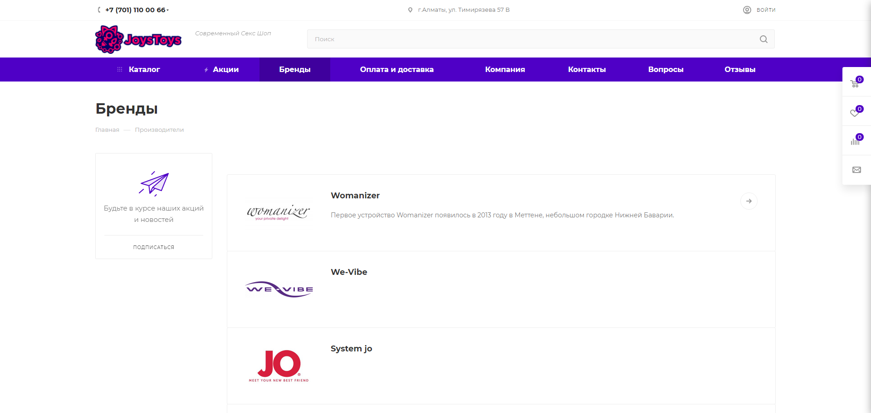Open the We-Vibe brand title
Screen dimensions: 871x413
349,272
